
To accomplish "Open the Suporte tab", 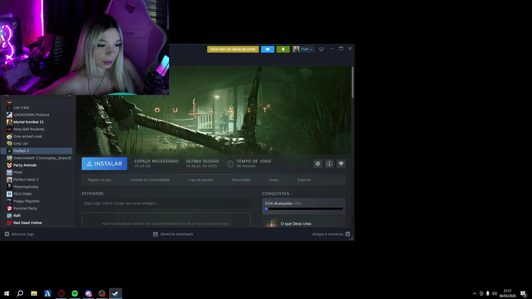I will (304, 180).
